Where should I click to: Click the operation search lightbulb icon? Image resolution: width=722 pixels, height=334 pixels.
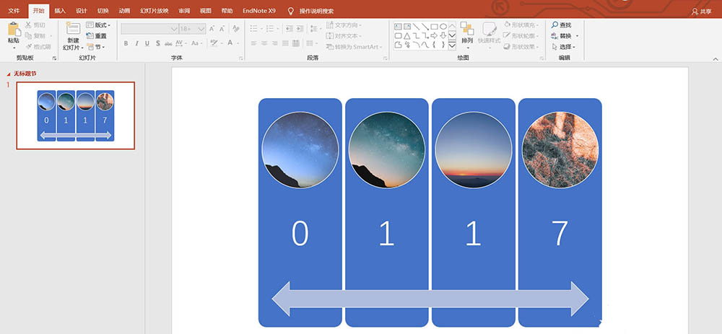click(x=290, y=11)
